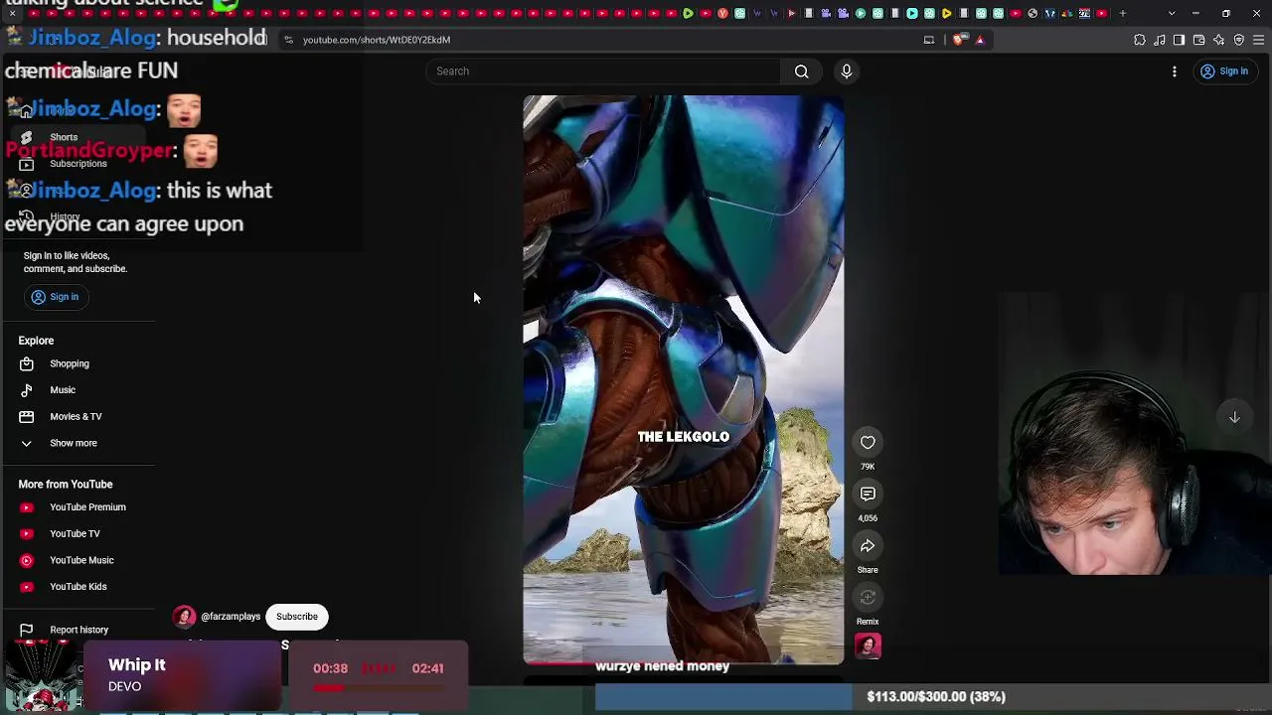Subscribe to the @farzamplays channel
Image resolution: width=1272 pixels, height=715 pixels.
pos(297,617)
